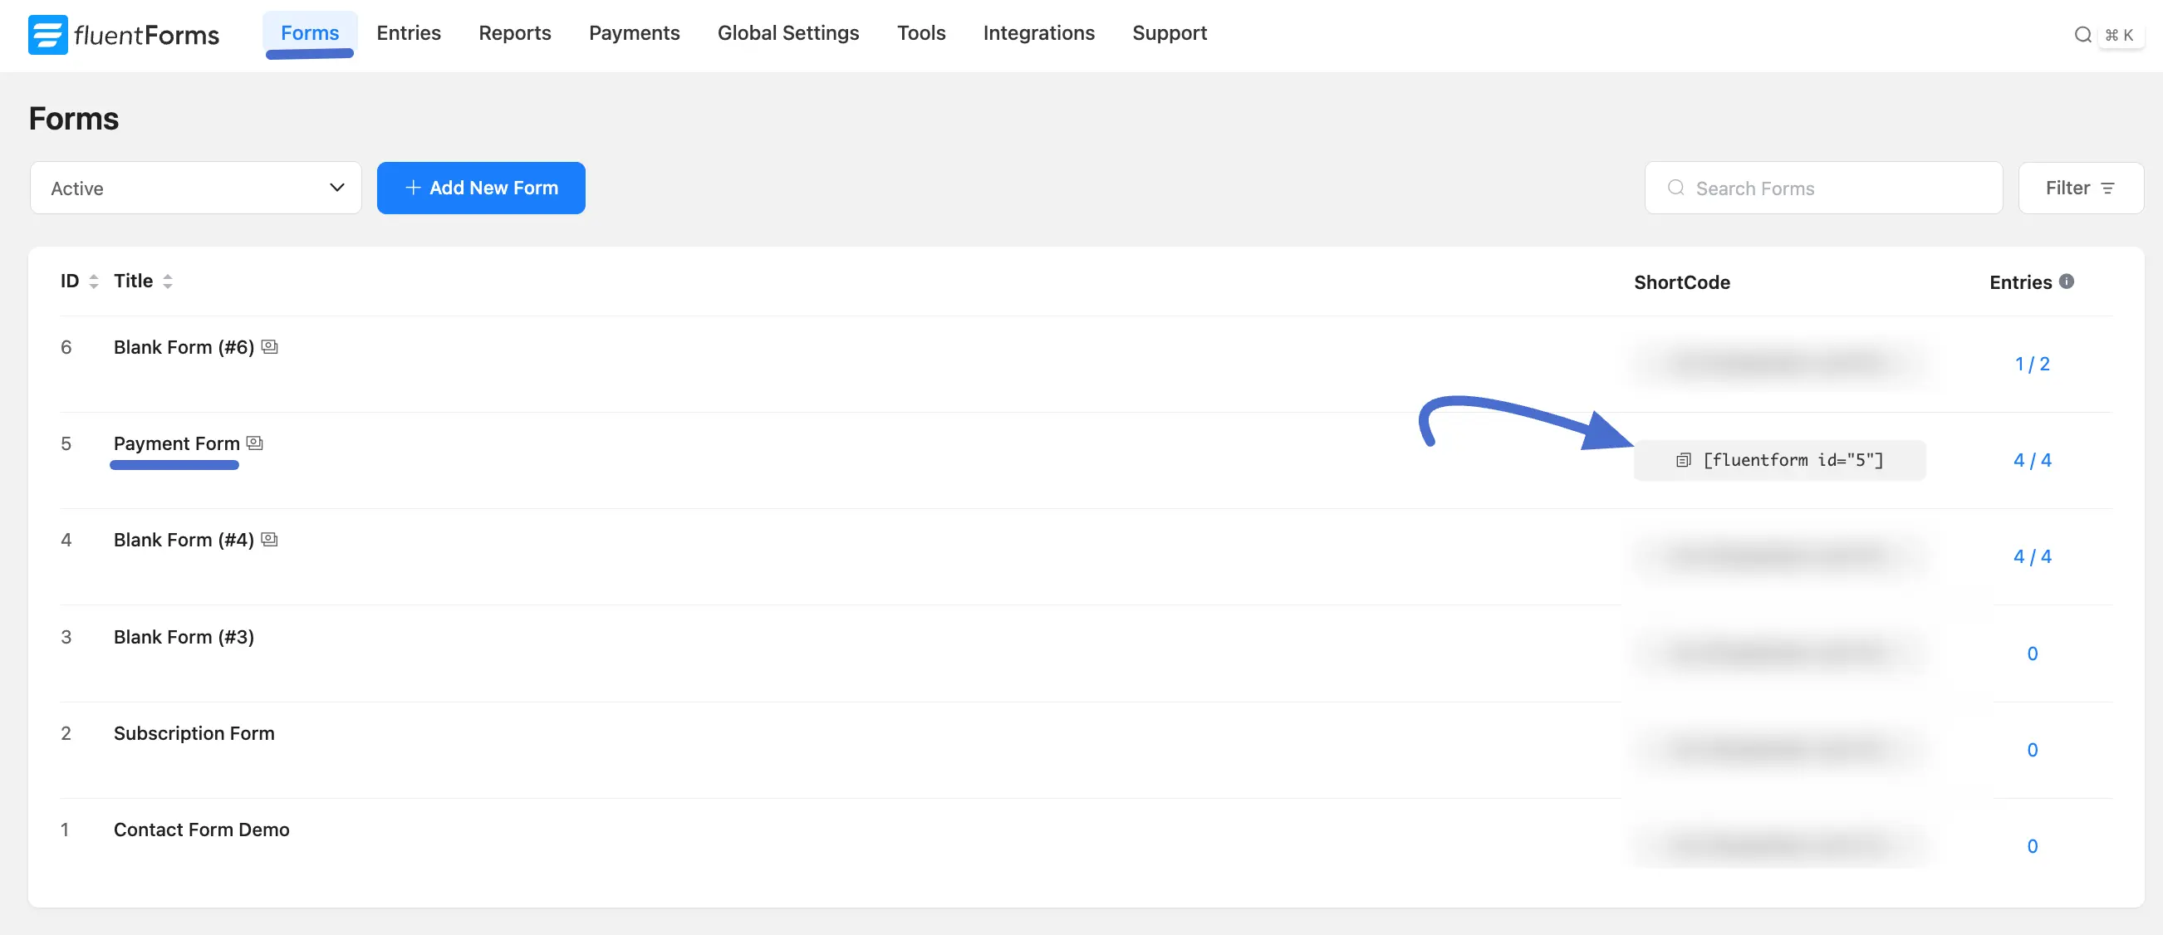
Task: Click the fluentForms logo icon
Action: pyautogui.click(x=48, y=34)
